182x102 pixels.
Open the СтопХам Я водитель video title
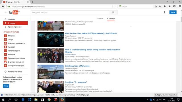click(76, 82)
